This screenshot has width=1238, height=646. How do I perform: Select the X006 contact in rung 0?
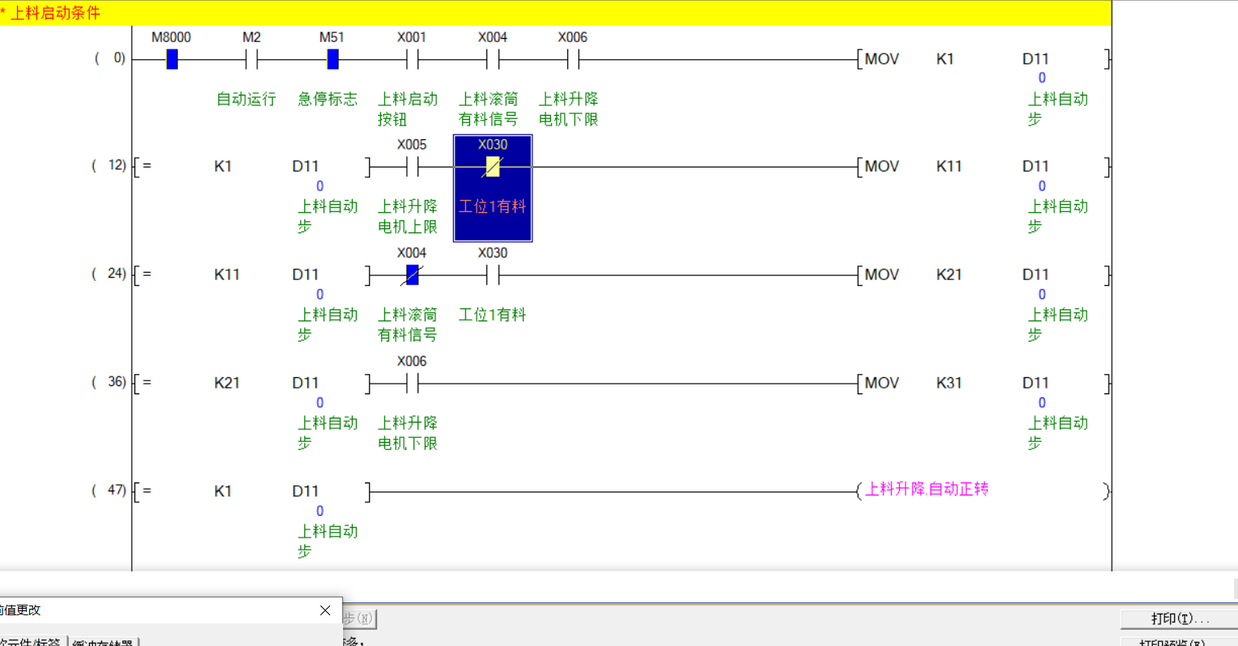(x=573, y=59)
